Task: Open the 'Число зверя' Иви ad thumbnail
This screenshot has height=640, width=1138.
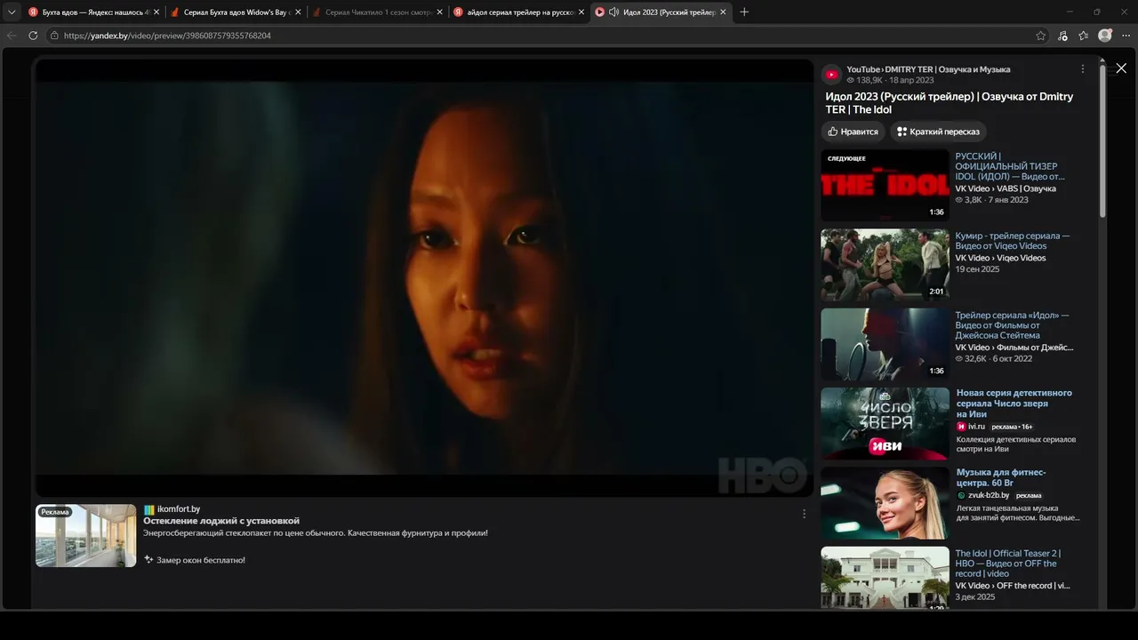Action: tap(885, 424)
